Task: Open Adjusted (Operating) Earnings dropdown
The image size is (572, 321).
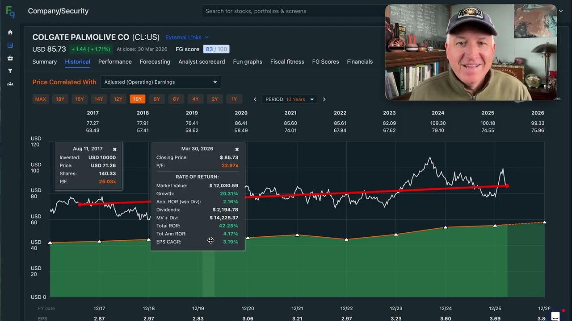Action: [161, 82]
